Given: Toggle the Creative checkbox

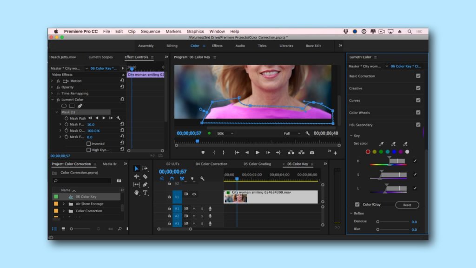Looking at the screenshot, I should click(418, 88).
